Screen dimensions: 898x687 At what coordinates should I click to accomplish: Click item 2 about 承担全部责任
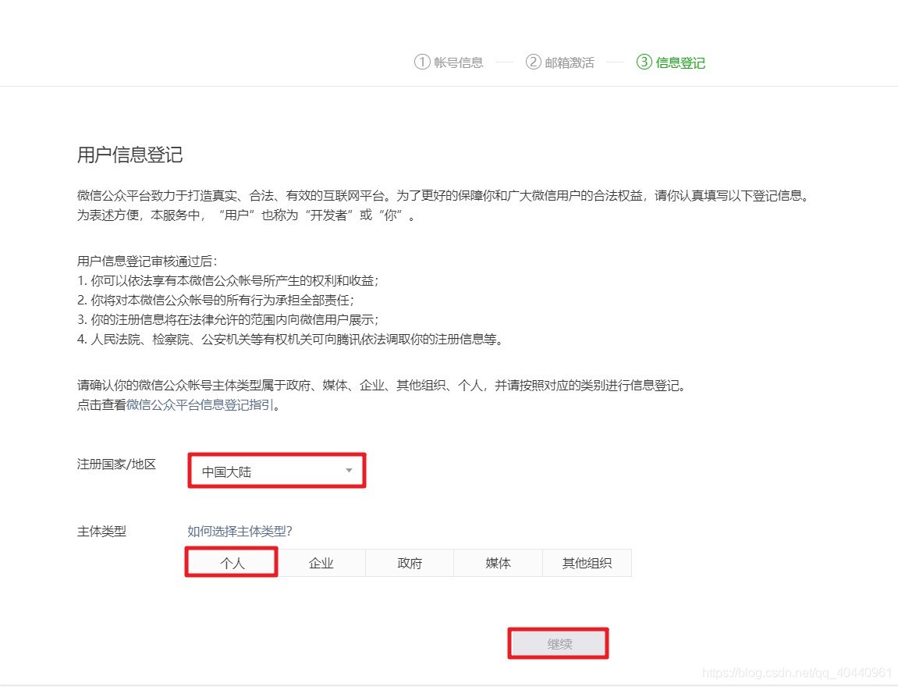(x=216, y=301)
